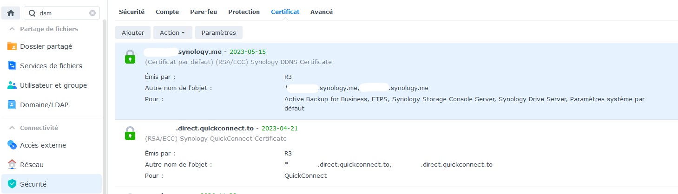Viewport: 678px width, 194px height.
Task: Click the Paramètres button
Action: pyautogui.click(x=219, y=32)
